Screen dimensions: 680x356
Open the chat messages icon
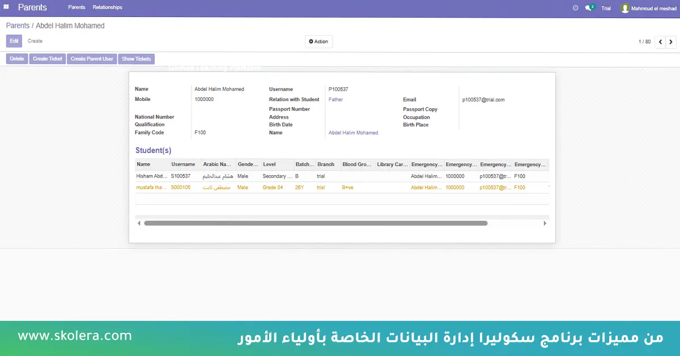(x=588, y=8)
